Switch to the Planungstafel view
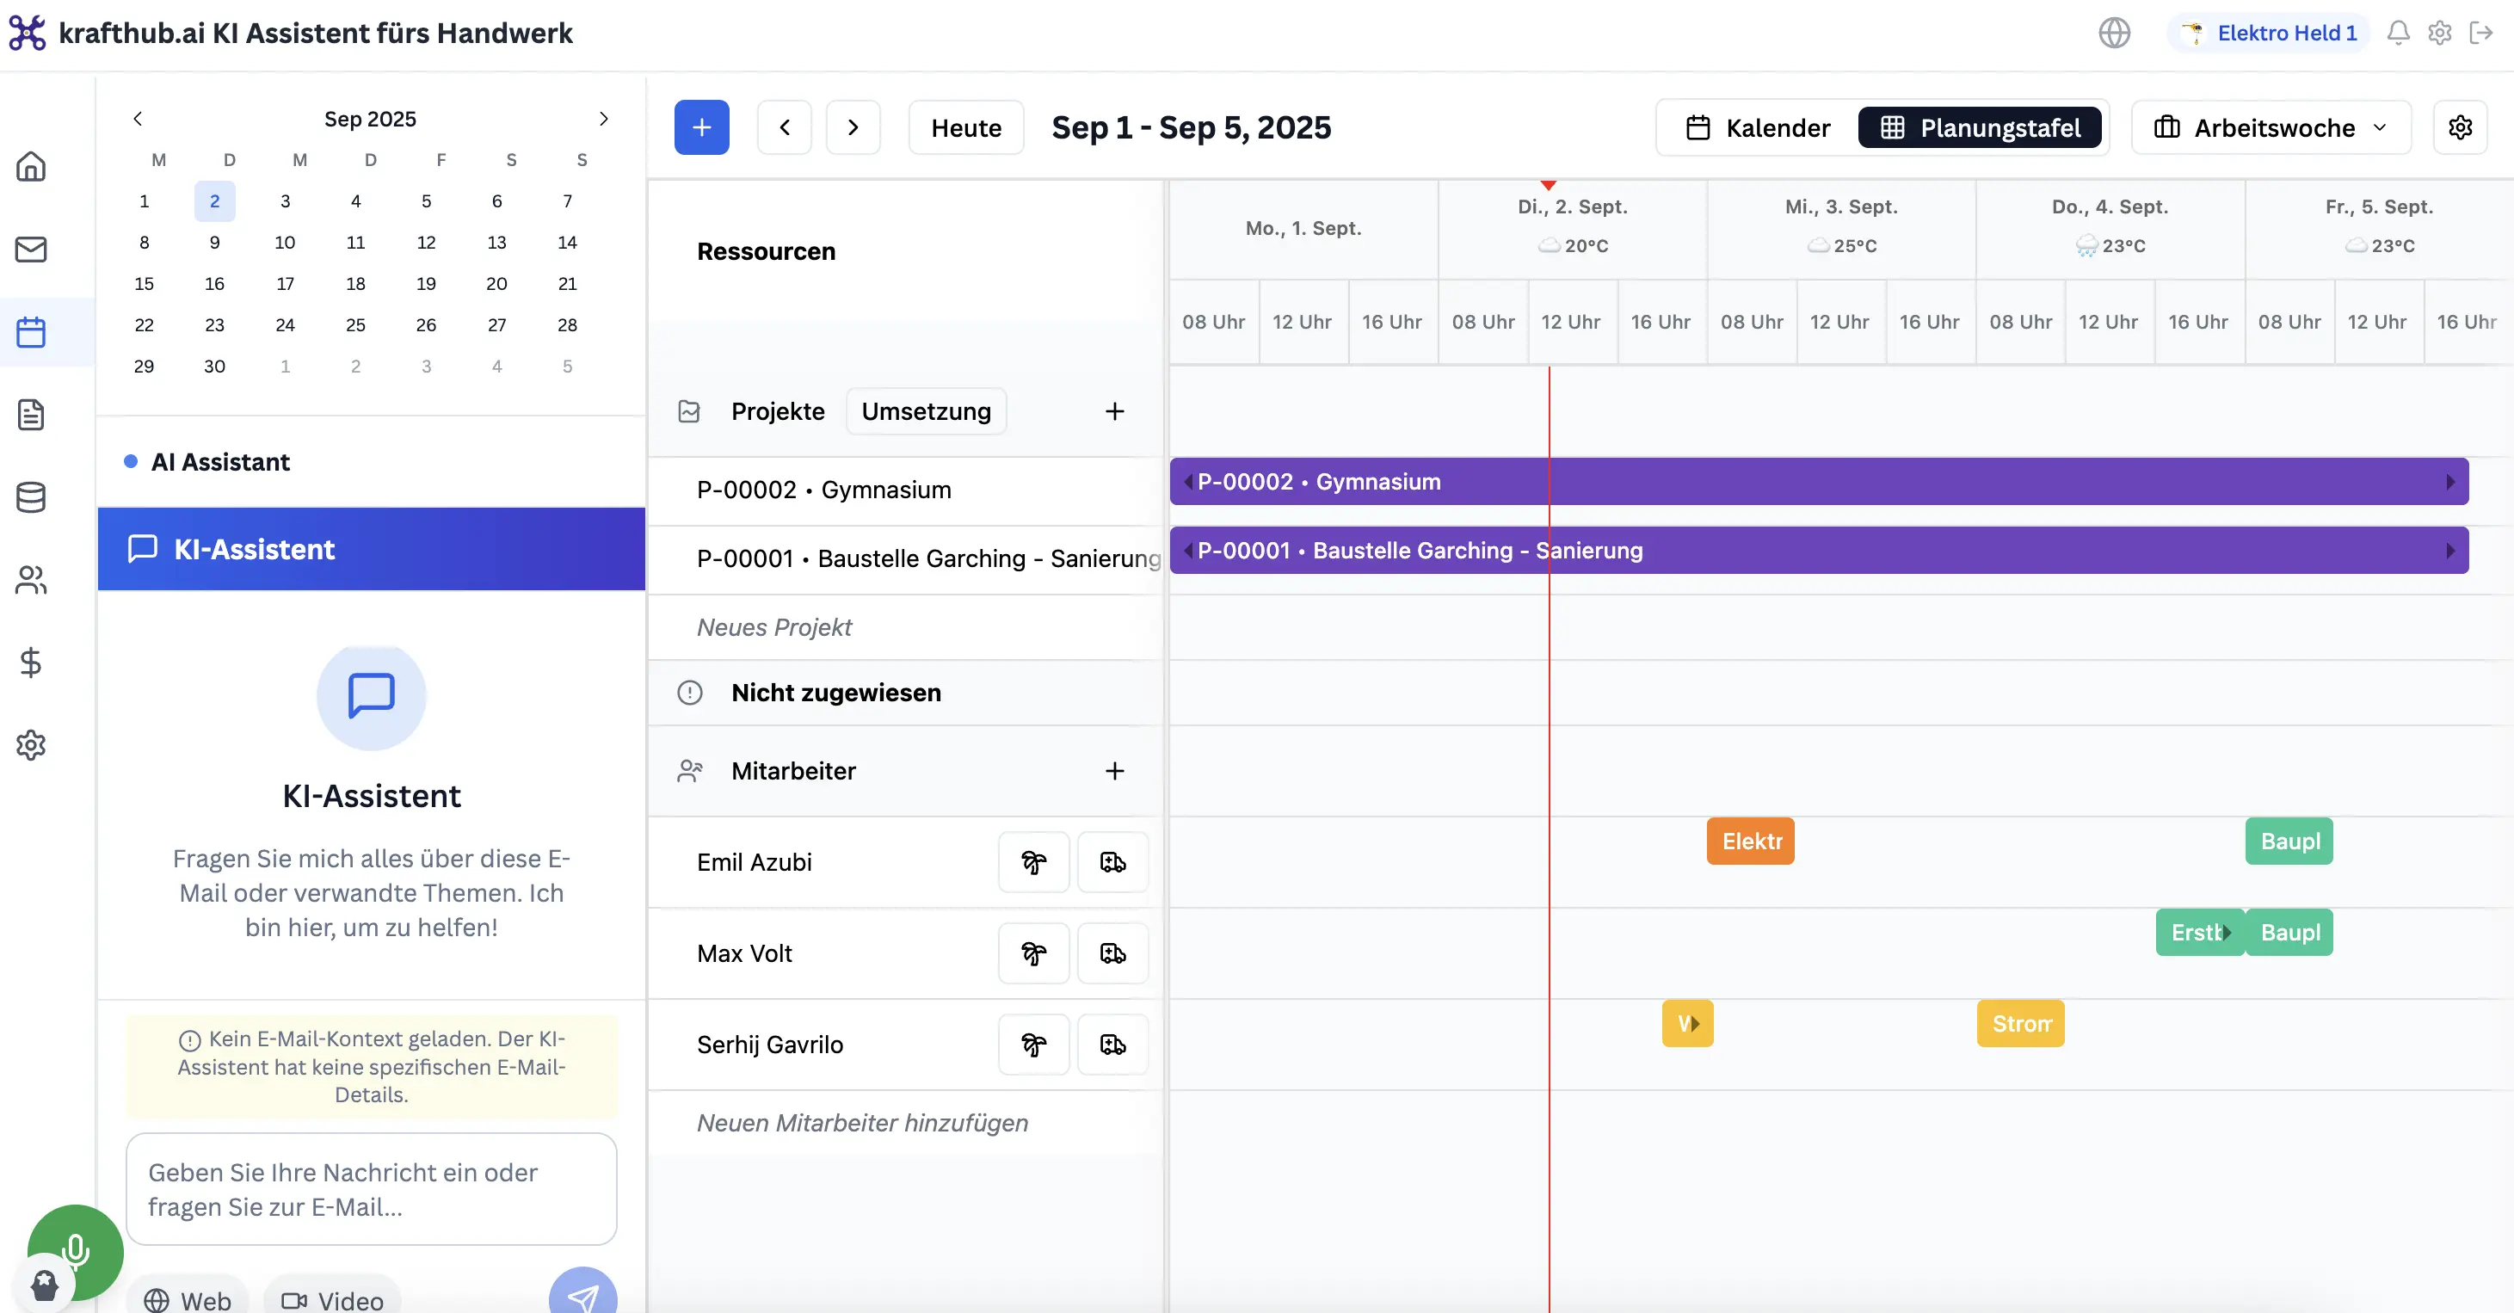 pyautogui.click(x=1979, y=126)
